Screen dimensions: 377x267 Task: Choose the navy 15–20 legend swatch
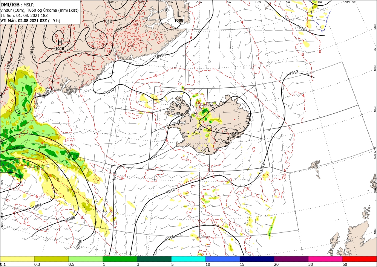pos(257,259)
